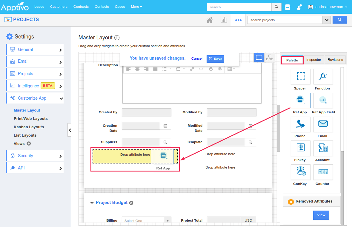Screen dimensions: 352x227
Task: Select the Spacer widget in the palette
Action: (x=300, y=77)
